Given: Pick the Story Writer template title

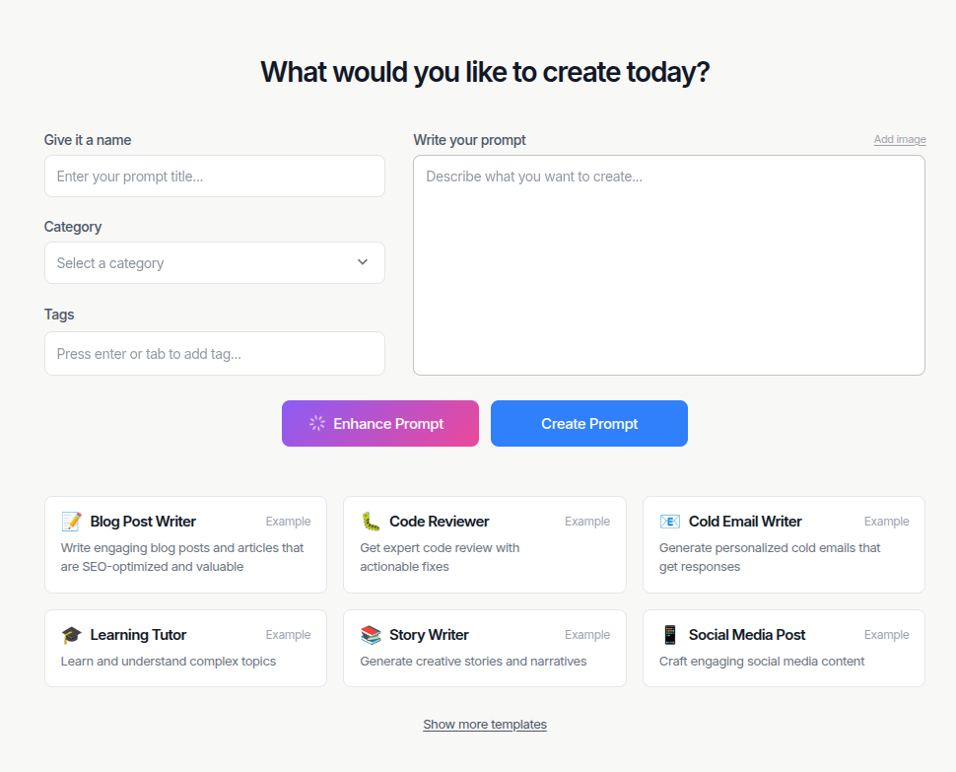Looking at the screenshot, I should [x=429, y=635].
